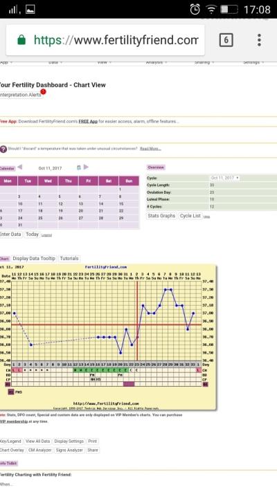Open the browser three-dot menu
This screenshot has width=277, height=492.
pos(259,40)
